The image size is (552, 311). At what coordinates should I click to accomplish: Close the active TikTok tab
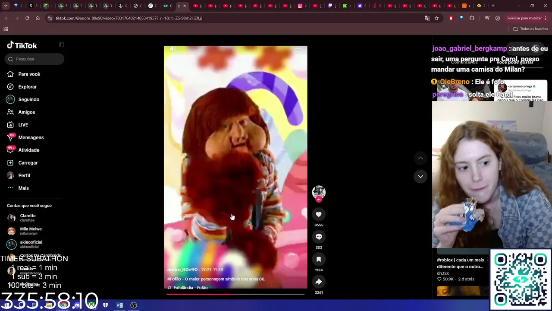pos(185,6)
